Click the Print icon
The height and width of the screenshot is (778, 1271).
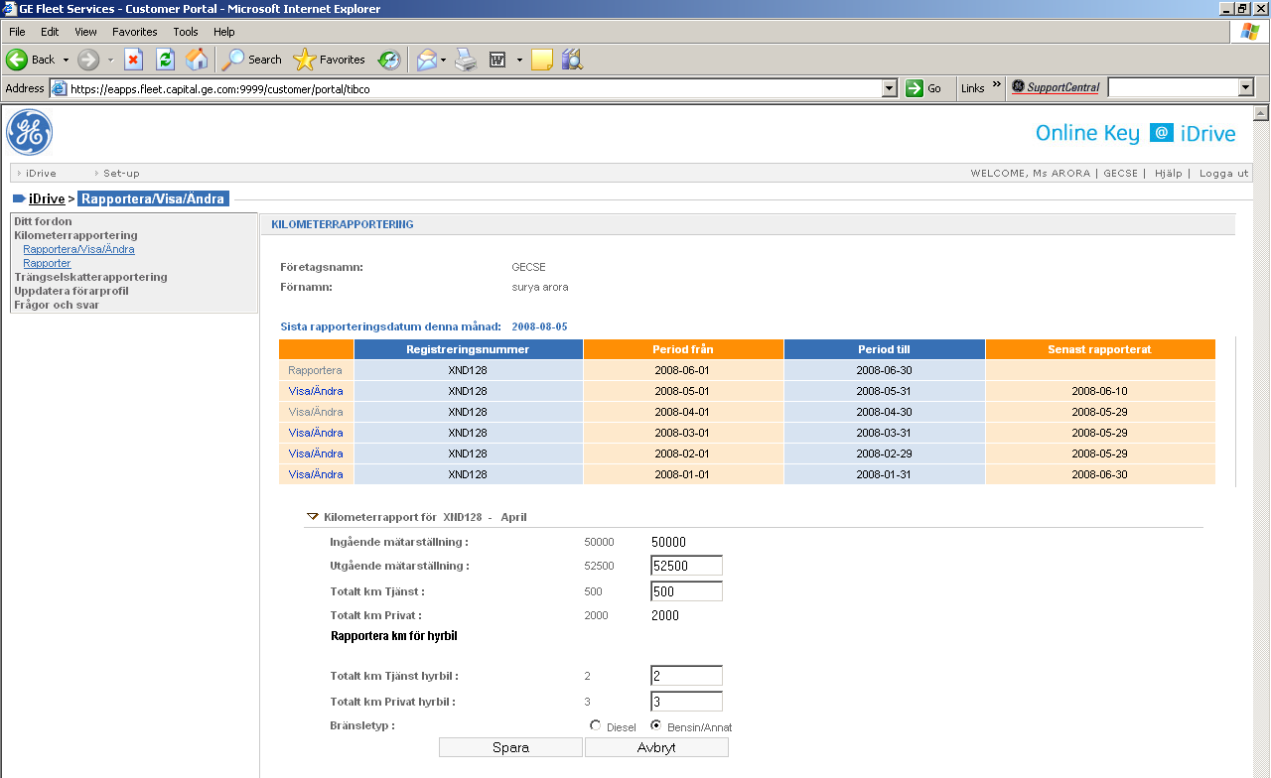[x=466, y=60]
